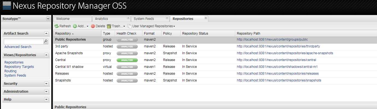This screenshot has width=377, height=109.
Task: Open the thirdparty repository URL
Action: (278, 46)
